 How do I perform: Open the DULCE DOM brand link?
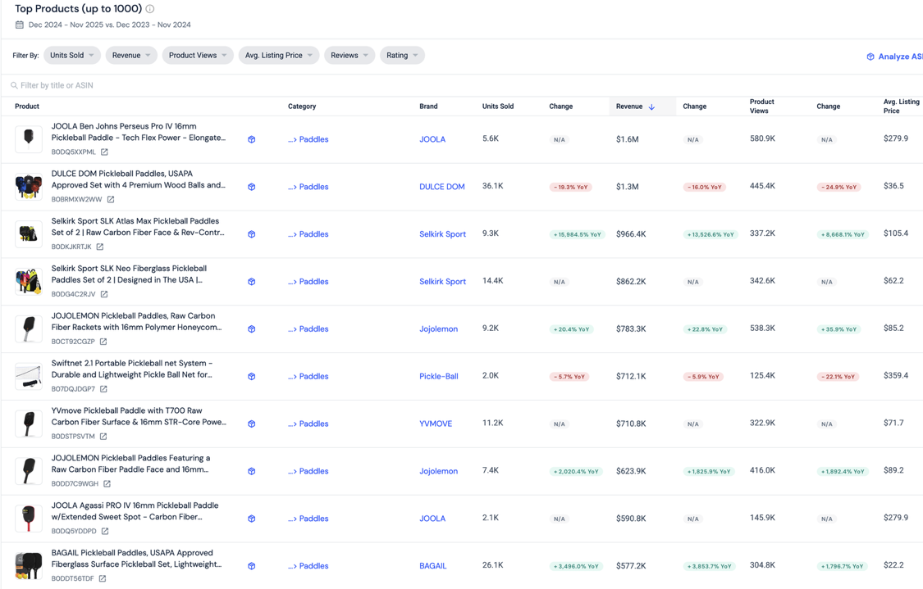442,187
